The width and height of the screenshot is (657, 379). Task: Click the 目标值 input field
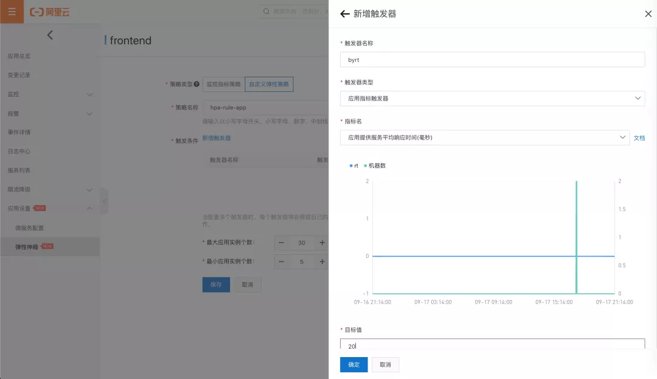tap(492, 344)
